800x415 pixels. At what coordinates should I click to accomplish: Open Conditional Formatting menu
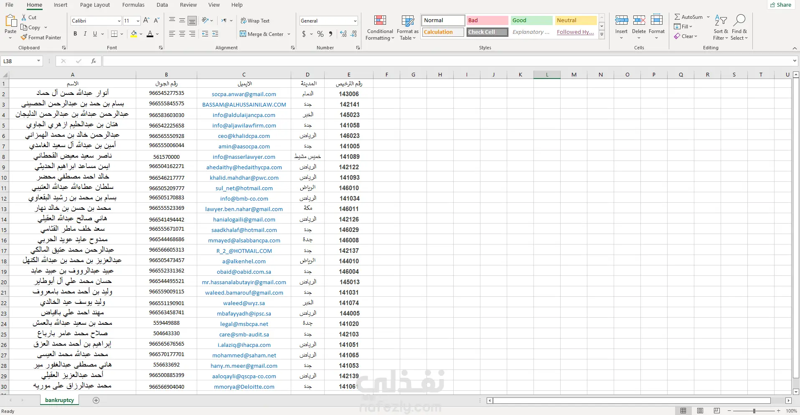coord(380,28)
